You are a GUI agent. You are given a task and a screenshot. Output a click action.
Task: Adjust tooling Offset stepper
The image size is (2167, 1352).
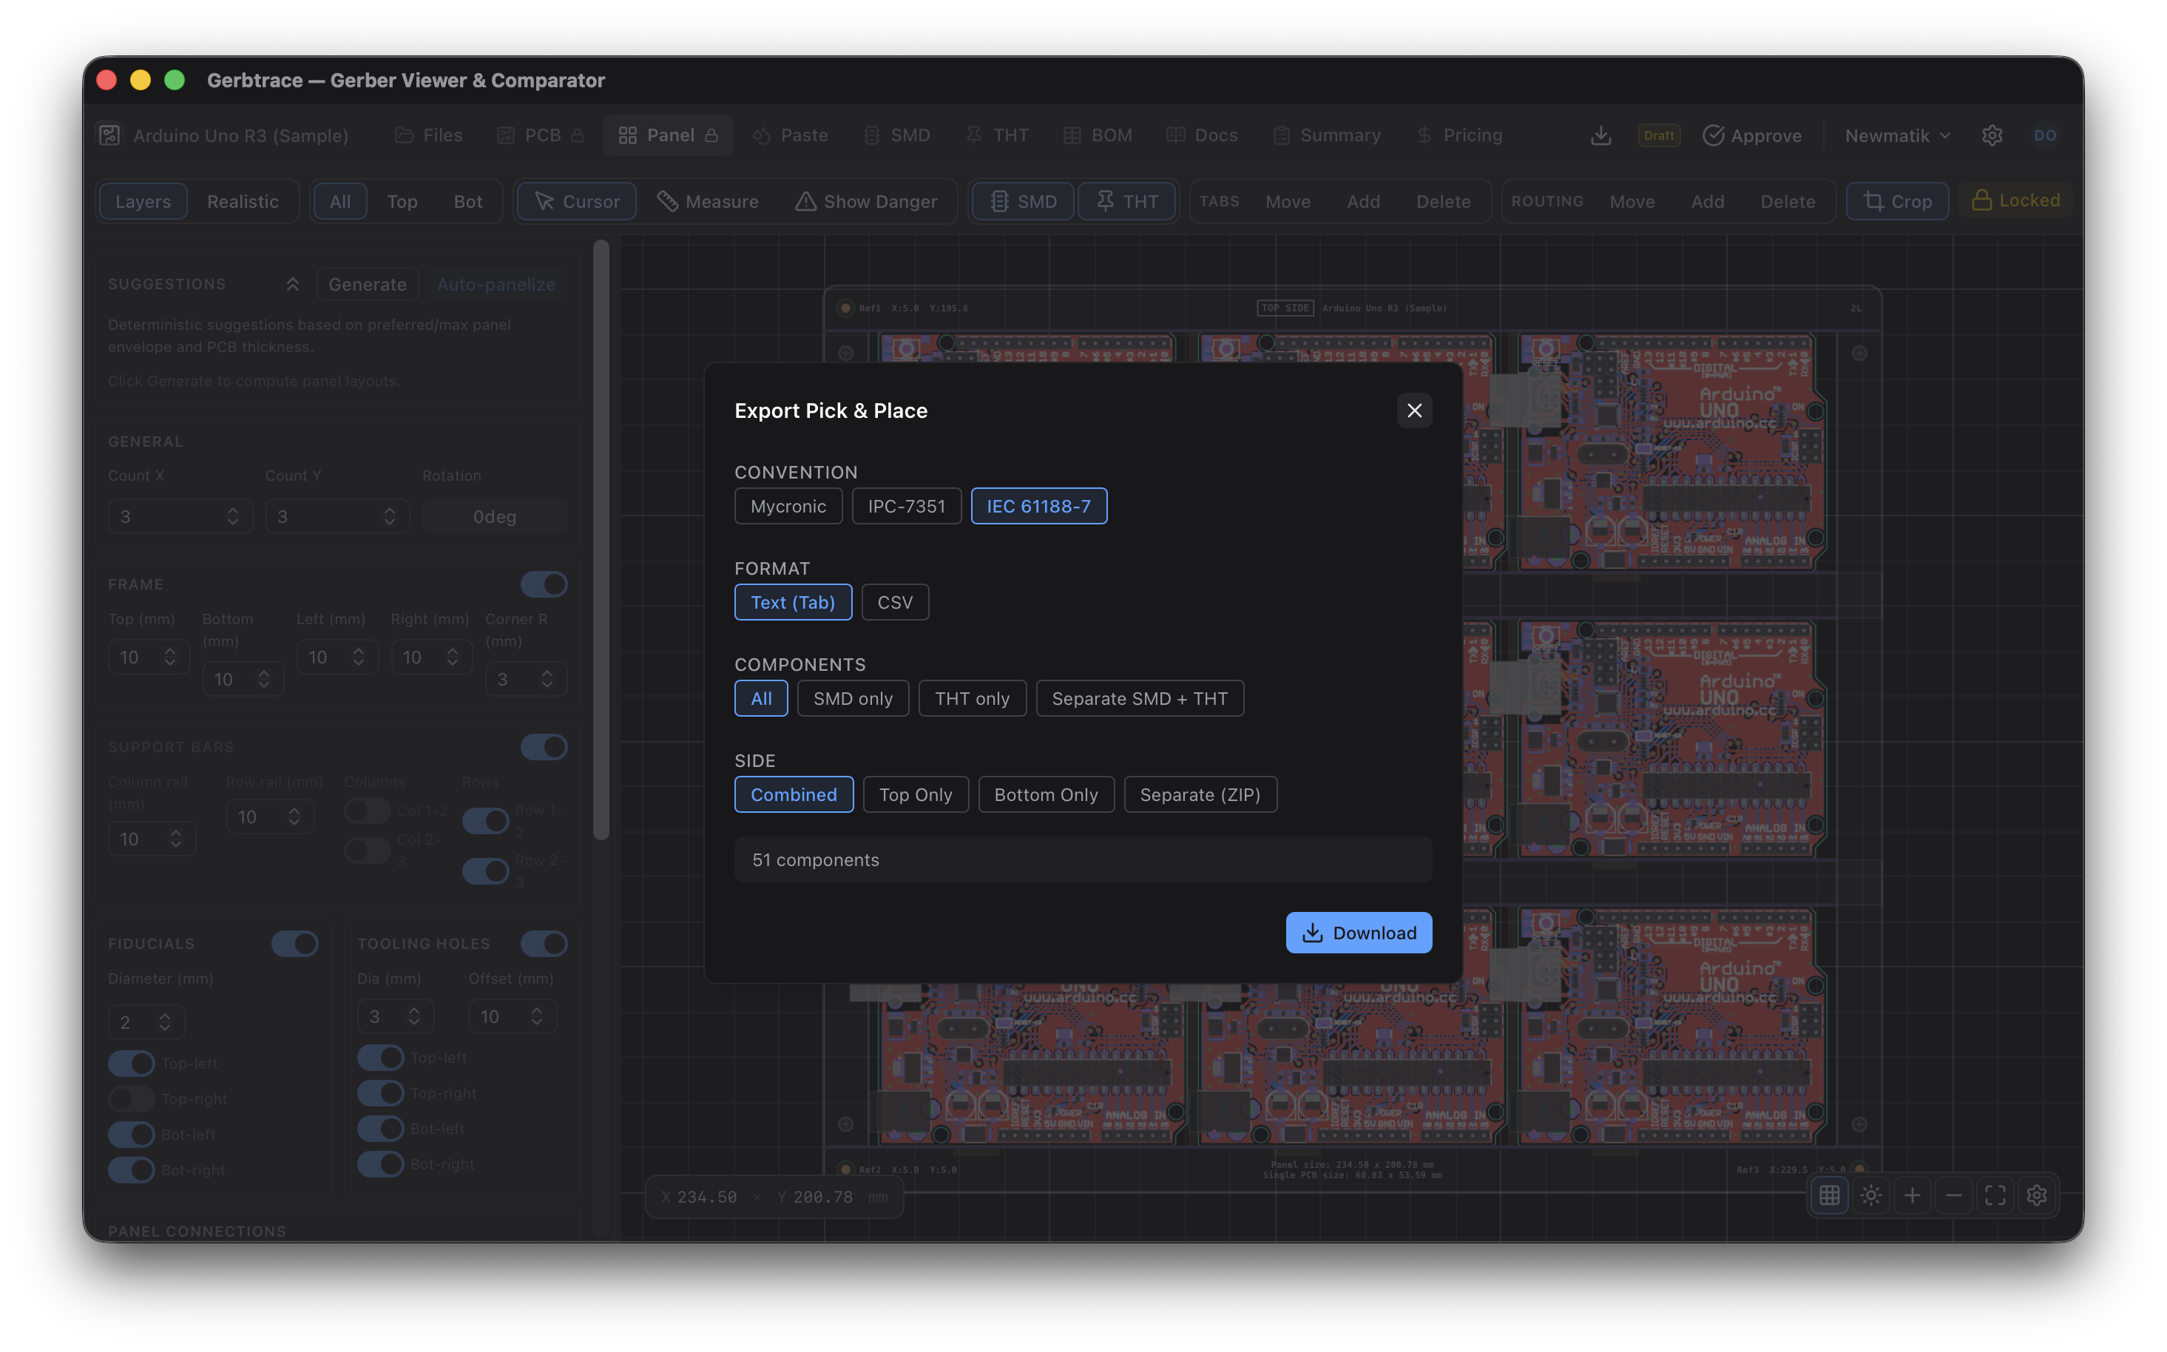coord(536,1015)
